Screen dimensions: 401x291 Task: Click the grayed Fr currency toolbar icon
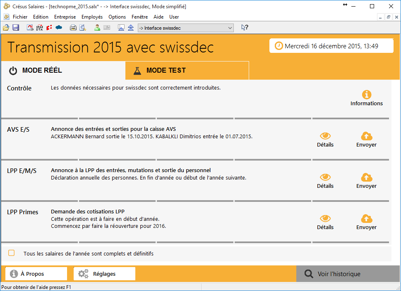point(107,28)
